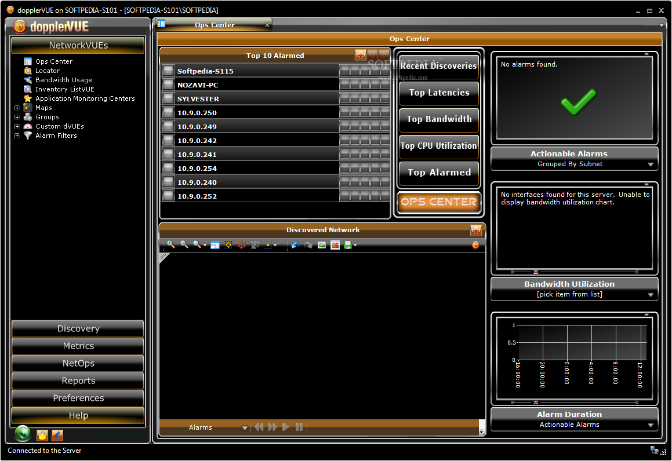Click the set background image icon
Image resolution: width=672 pixels, height=461 pixels.
click(322, 245)
